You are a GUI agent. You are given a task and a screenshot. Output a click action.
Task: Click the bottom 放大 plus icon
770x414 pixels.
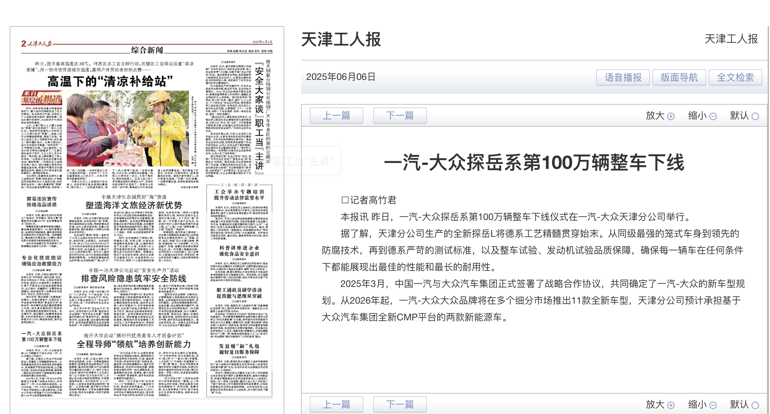[x=671, y=405]
